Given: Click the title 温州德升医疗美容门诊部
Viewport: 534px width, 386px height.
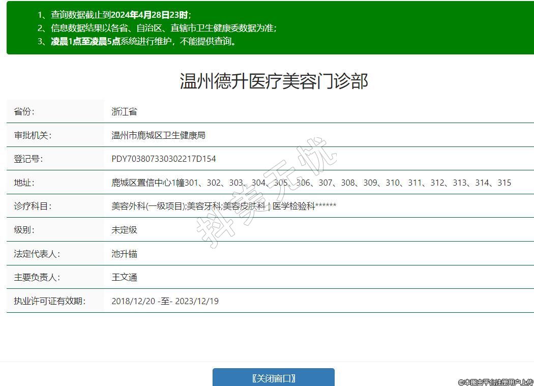Looking at the screenshot, I should [274, 81].
